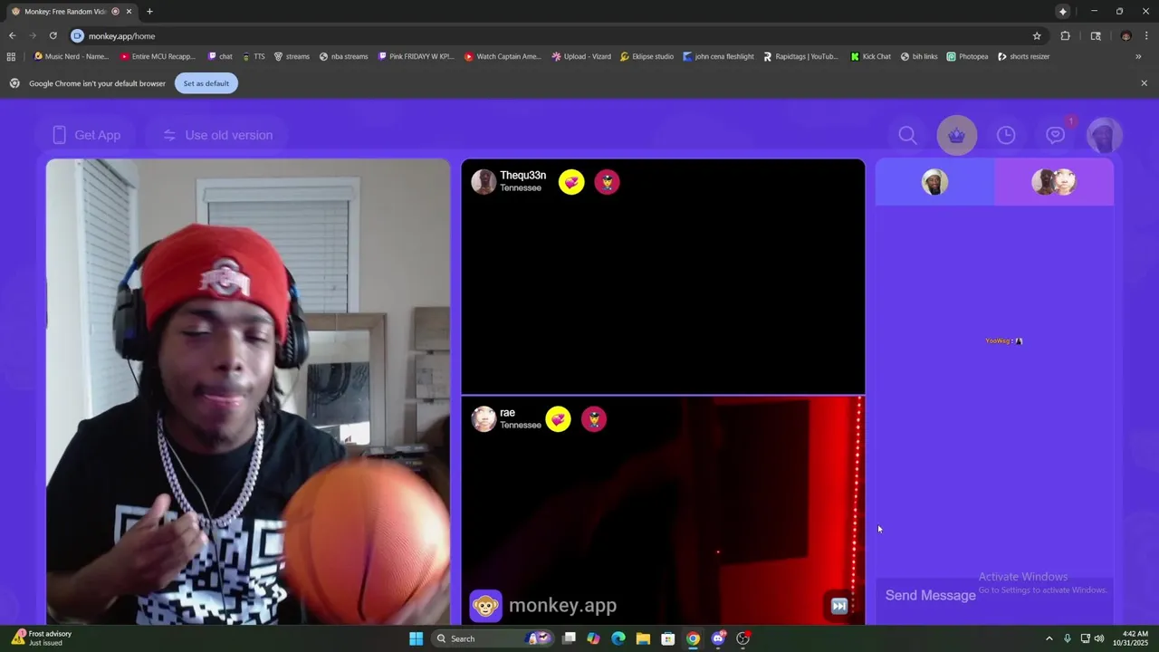Open the crown premium icon
1159x652 pixels.
pyautogui.click(x=957, y=136)
